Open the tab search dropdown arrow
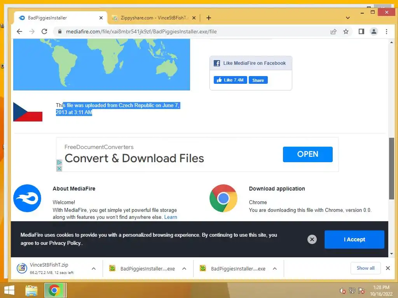Viewport: 398px width, 298px height. [348, 18]
